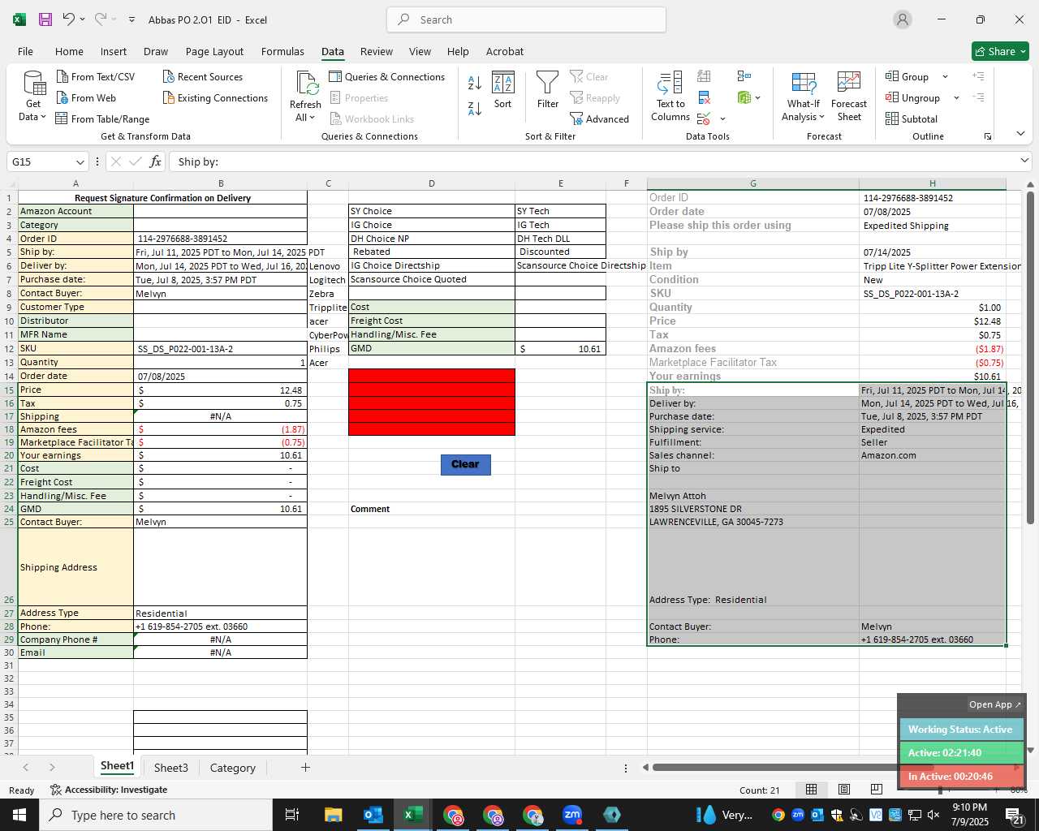Image resolution: width=1039 pixels, height=831 pixels.
Task: Switch to the Formulas ribbon tab
Action: (282, 51)
